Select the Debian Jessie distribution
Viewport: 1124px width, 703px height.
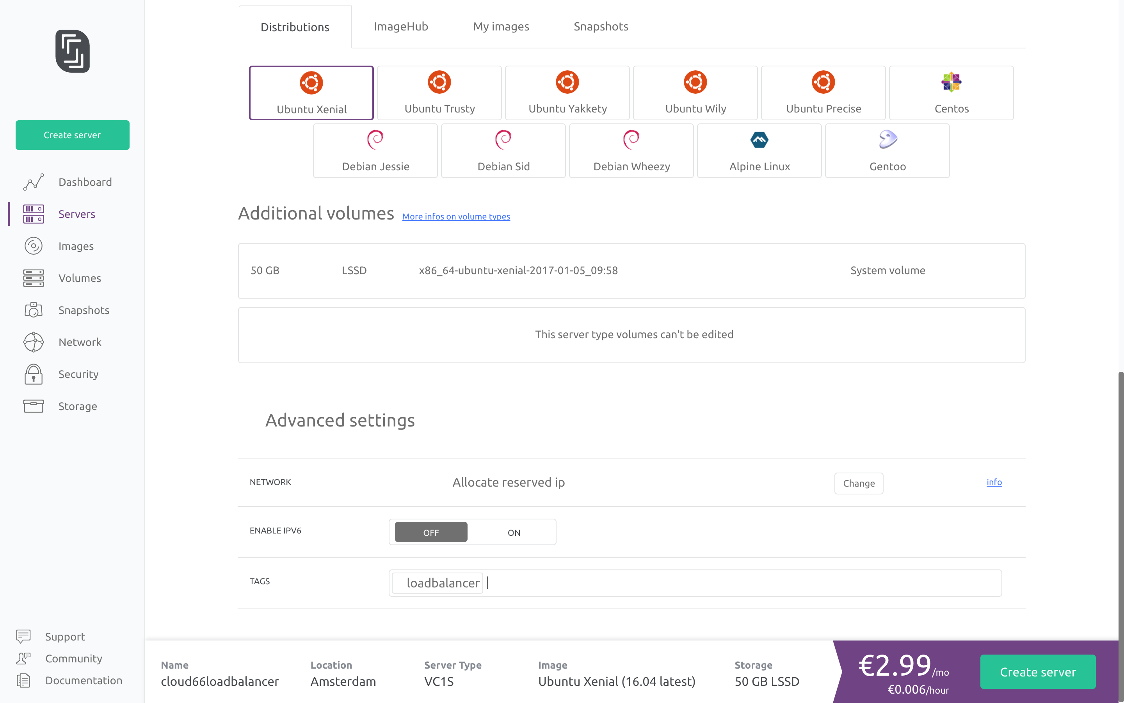coord(375,150)
